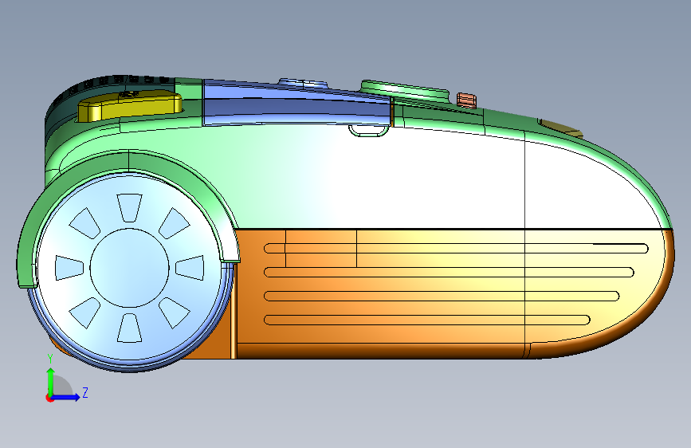Screen dimensions: 691x448
Task: Select the longest vent slot in orange housing
Action: pyautogui.click(x=456, y=248)
